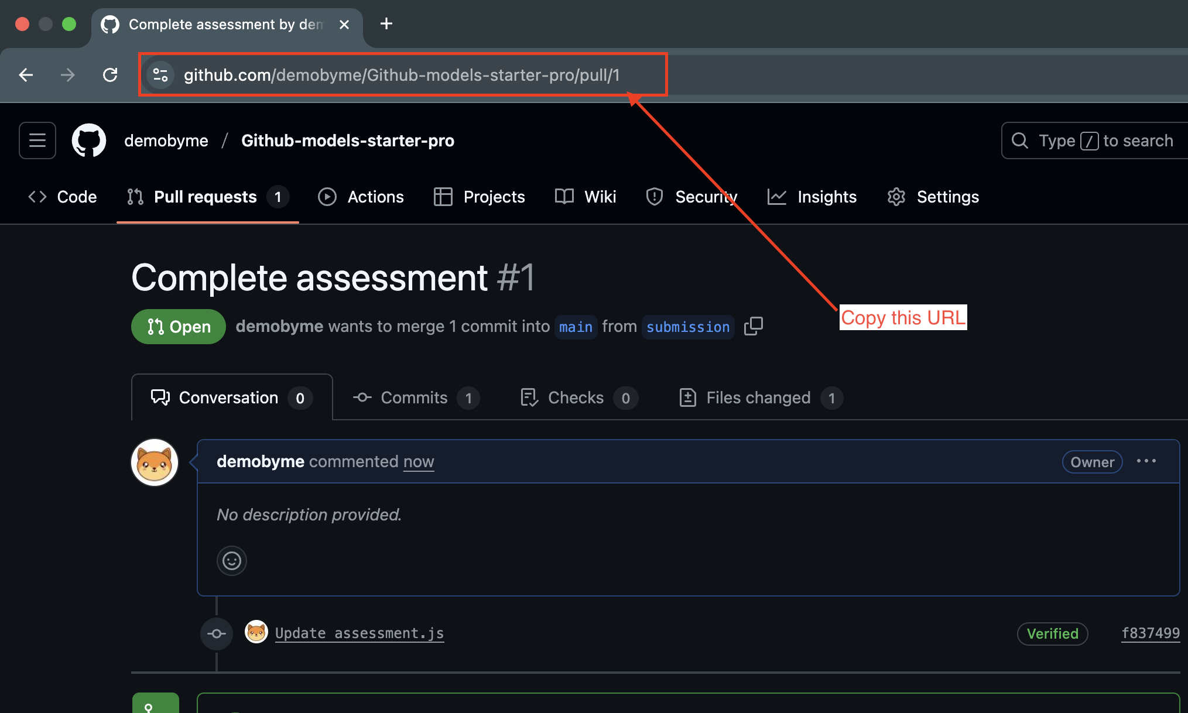Open the Update assessment.js commit
1188x713 pixels.
click(360, 633)
